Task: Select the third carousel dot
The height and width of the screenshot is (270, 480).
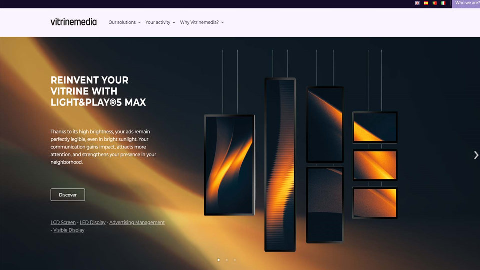Action: tap(235, 260)
